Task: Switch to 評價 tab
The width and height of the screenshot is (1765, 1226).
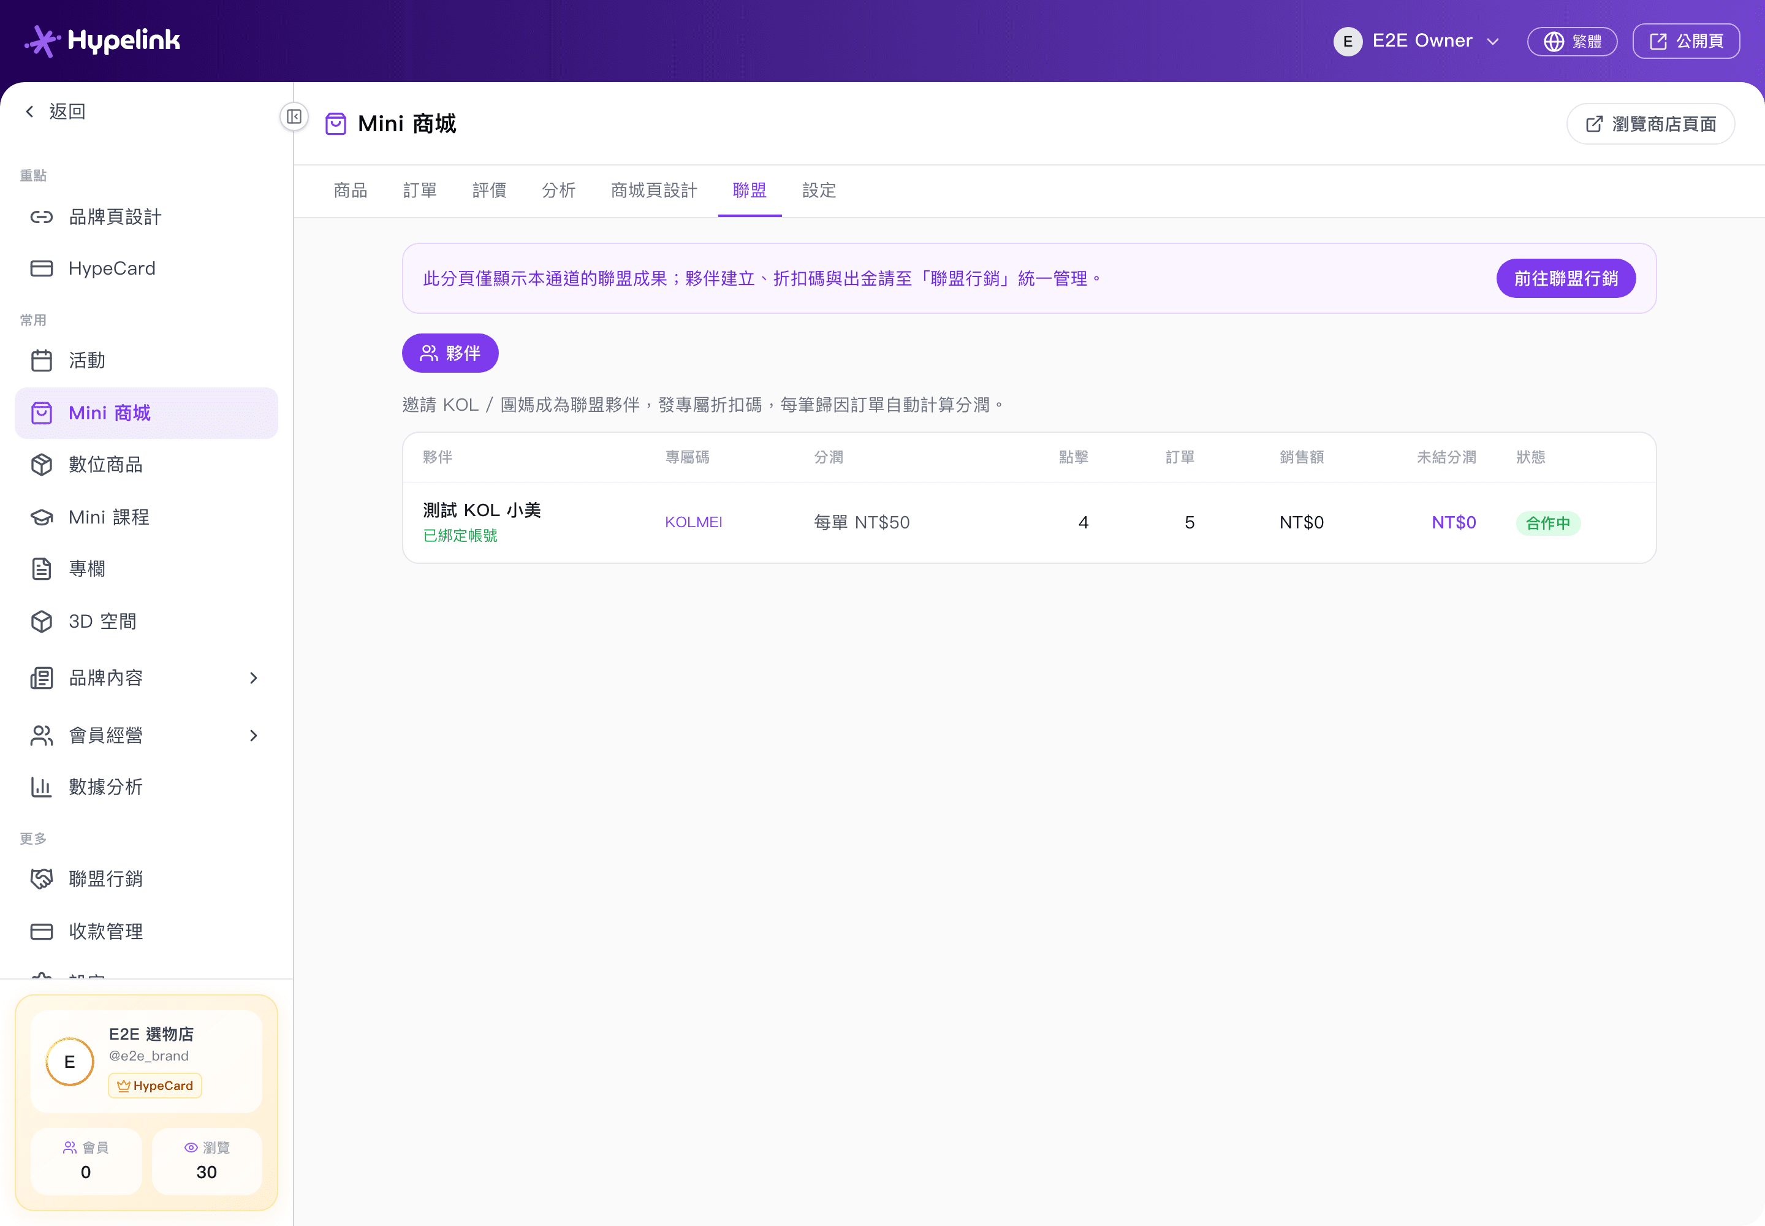Action: click(488, 191)
